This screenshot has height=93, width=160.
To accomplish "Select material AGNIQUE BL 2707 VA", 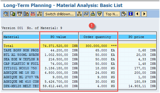I will (x=21, y=77).
